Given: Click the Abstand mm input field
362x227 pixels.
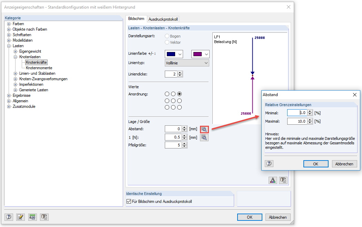Looking at the screenshot, I should coord(173,129).
